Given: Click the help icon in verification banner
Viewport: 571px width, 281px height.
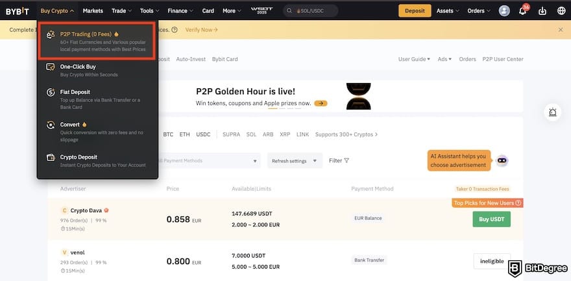Looking at the screenshot, I should [x=175, y=30].
